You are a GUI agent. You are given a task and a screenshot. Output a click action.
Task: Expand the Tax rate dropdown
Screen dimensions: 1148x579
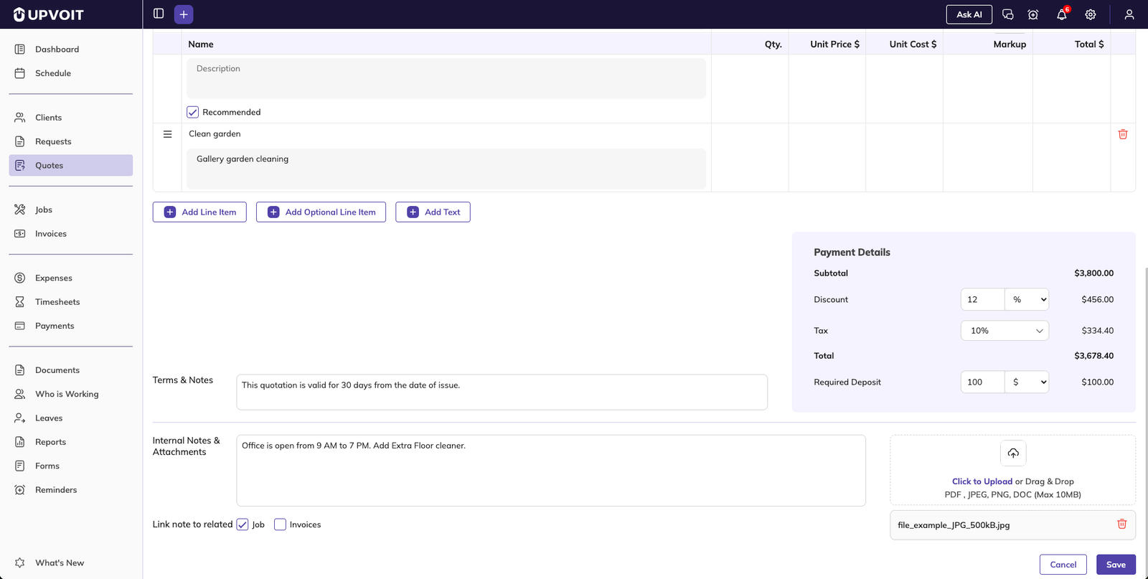point(1004,331)
